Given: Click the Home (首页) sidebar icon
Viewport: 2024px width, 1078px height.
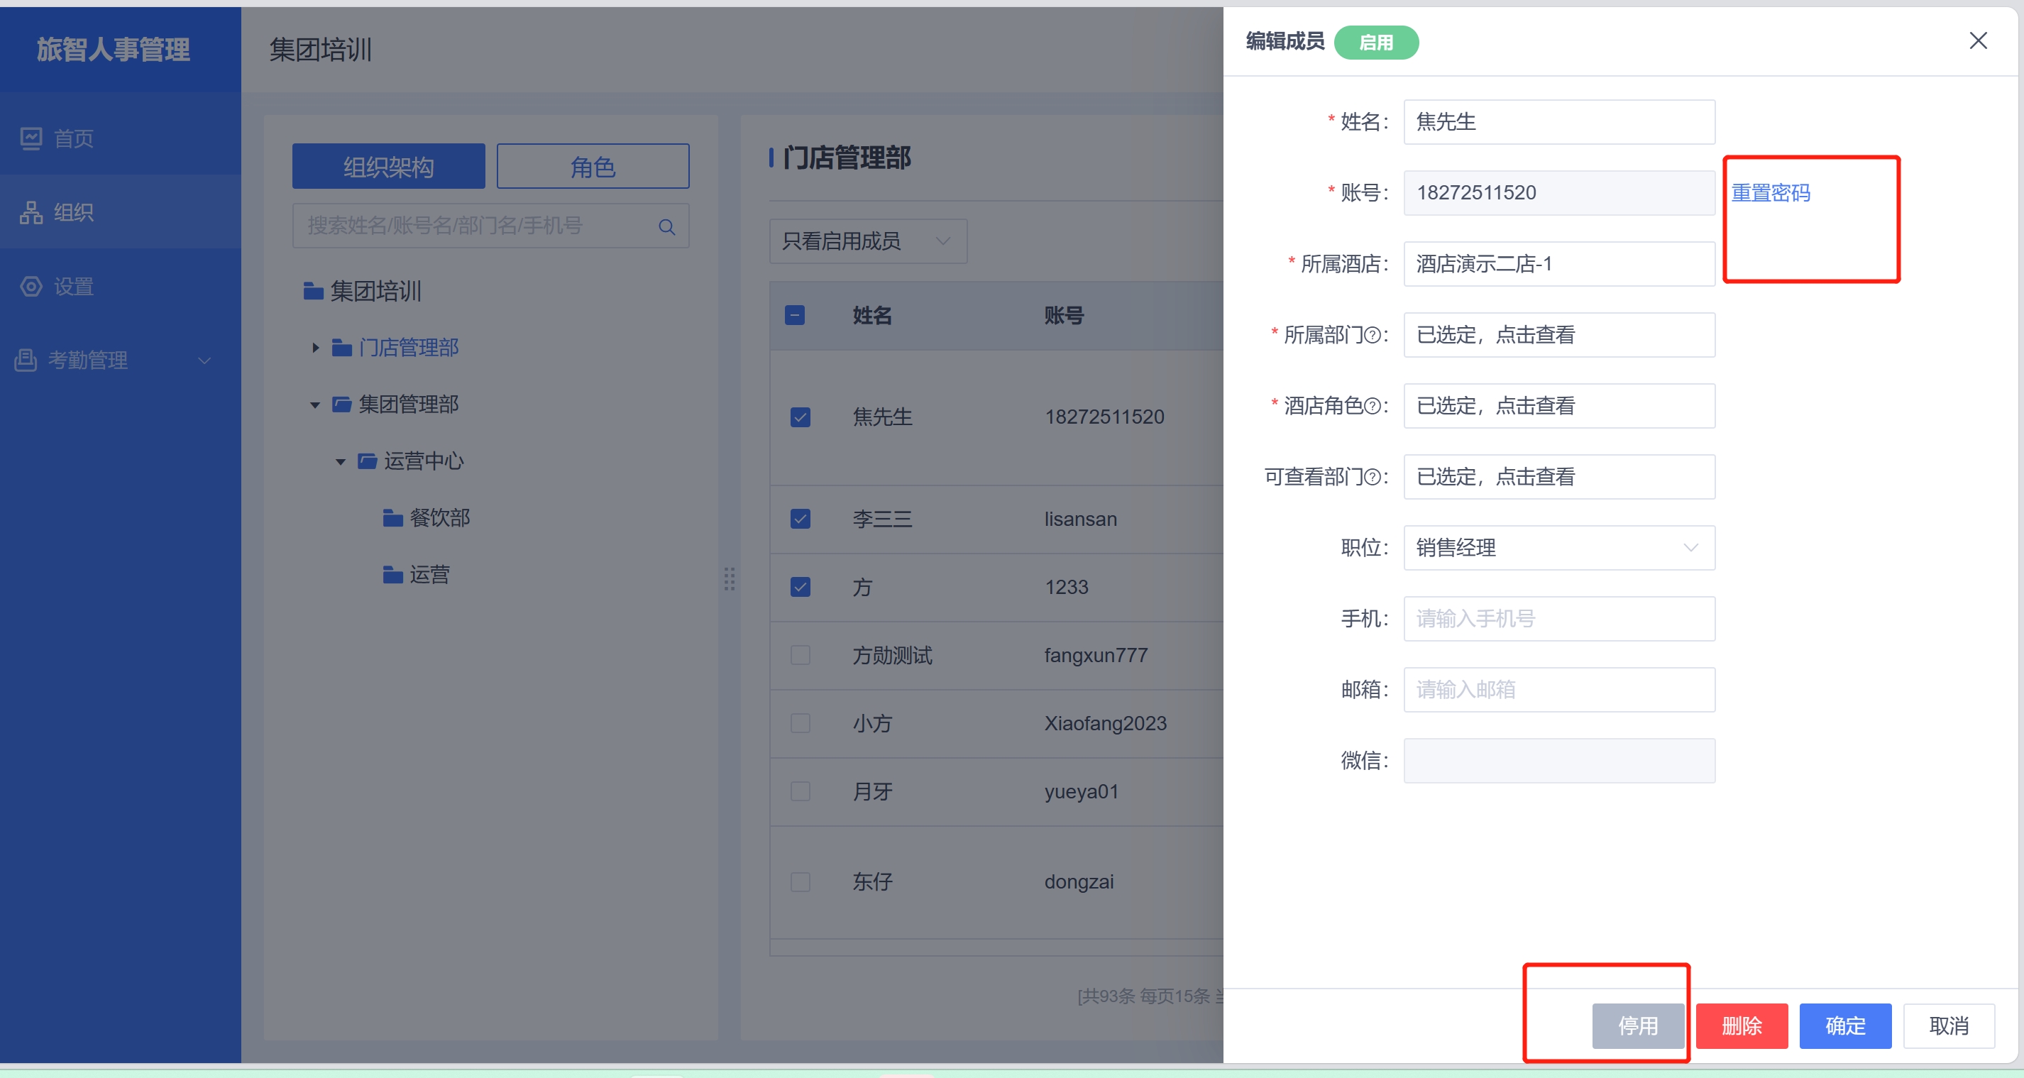Looking at the screenshot, I should (x=31, y=138).
